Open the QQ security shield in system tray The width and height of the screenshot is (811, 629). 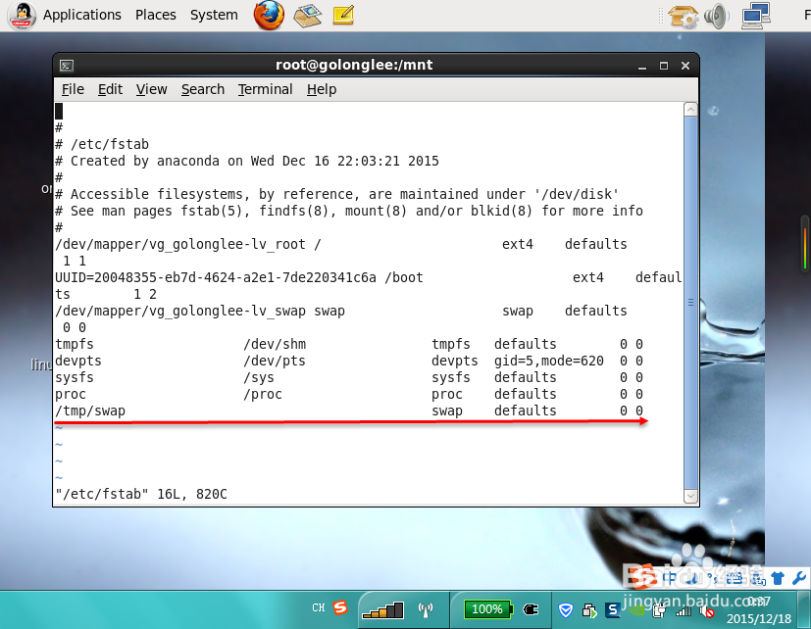(566, 610)
